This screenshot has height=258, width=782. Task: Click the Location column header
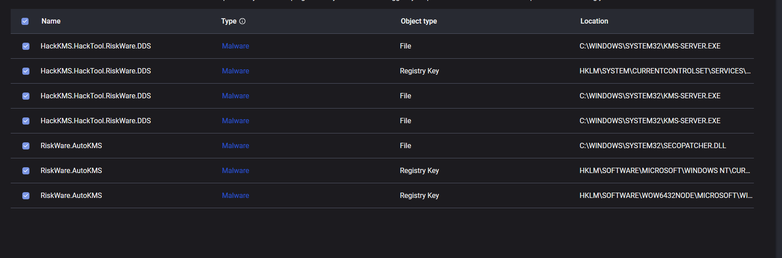[x=594, y=21]
